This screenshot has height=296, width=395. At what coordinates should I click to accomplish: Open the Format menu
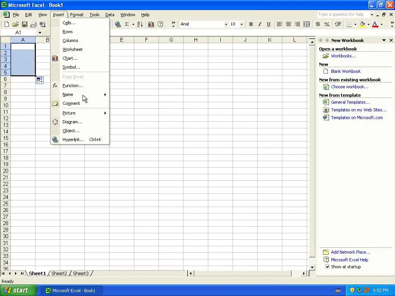point(77,15)
